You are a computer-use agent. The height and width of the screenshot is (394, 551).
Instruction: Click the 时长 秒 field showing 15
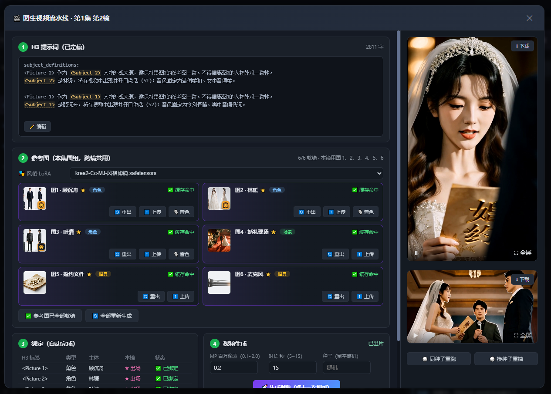click(x=293, y=367)
